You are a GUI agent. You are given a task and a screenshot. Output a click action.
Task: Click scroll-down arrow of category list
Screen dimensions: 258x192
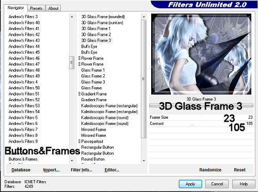(72, 161)
